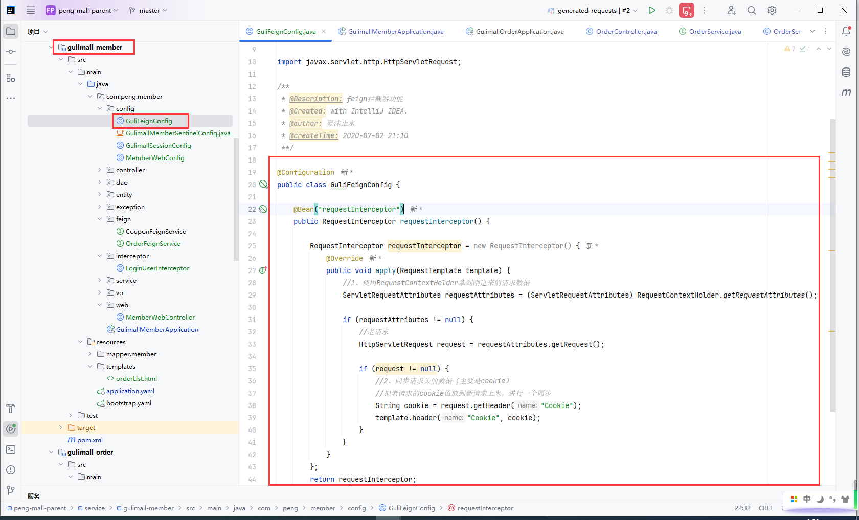Viewport: 859px width, 520px height.
Task: Select OrderFeignService in project tree
Action: (x=148, y=243)
